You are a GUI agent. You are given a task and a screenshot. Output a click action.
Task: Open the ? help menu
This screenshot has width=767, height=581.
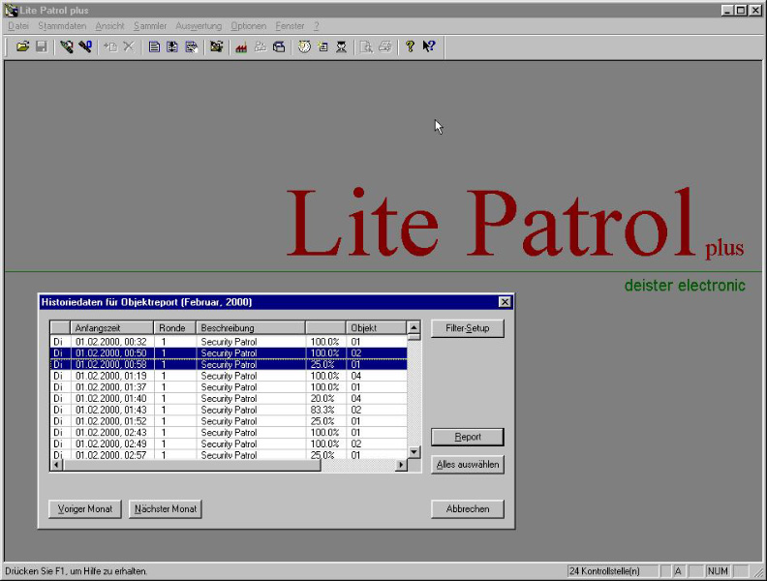(x=317, y=26)
